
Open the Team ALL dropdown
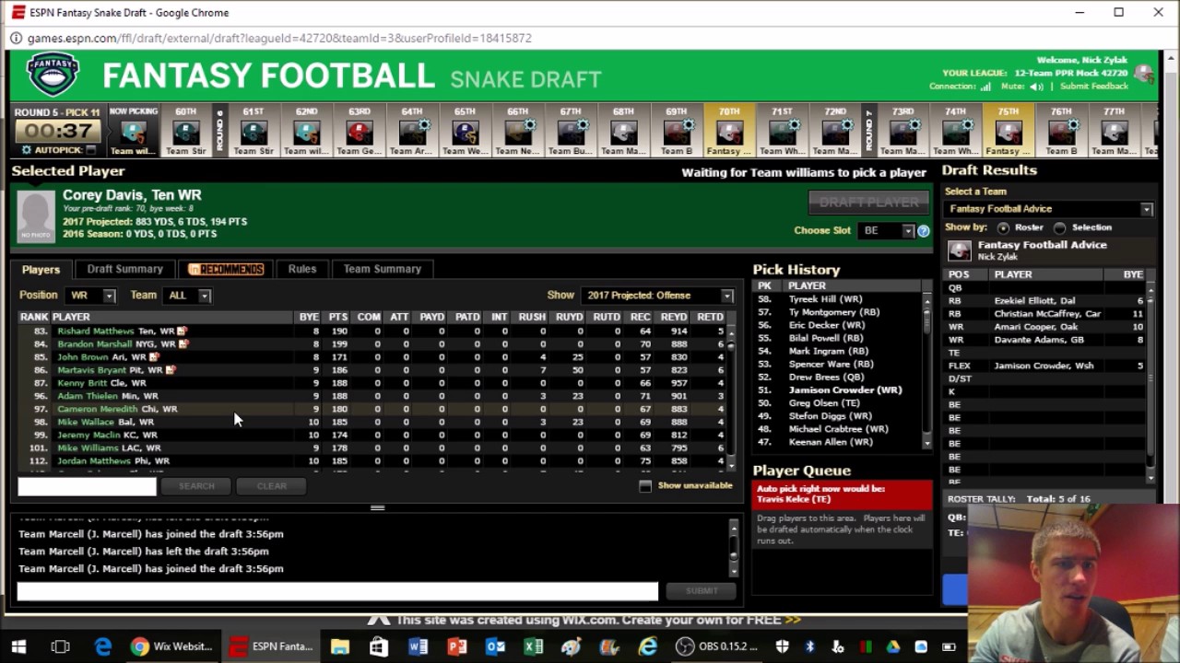[187, 296]
